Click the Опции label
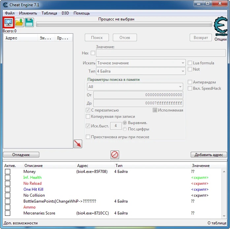The image size is (230, 229). pos(220,39)
